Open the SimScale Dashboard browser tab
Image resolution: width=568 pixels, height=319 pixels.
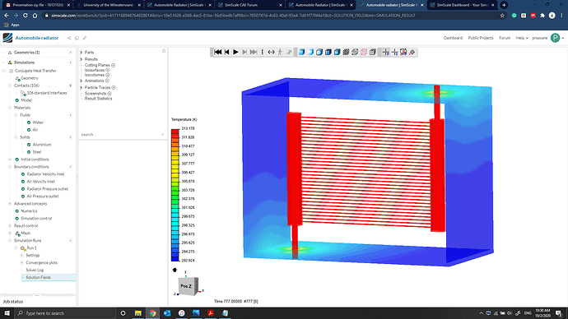pos(462,5)
